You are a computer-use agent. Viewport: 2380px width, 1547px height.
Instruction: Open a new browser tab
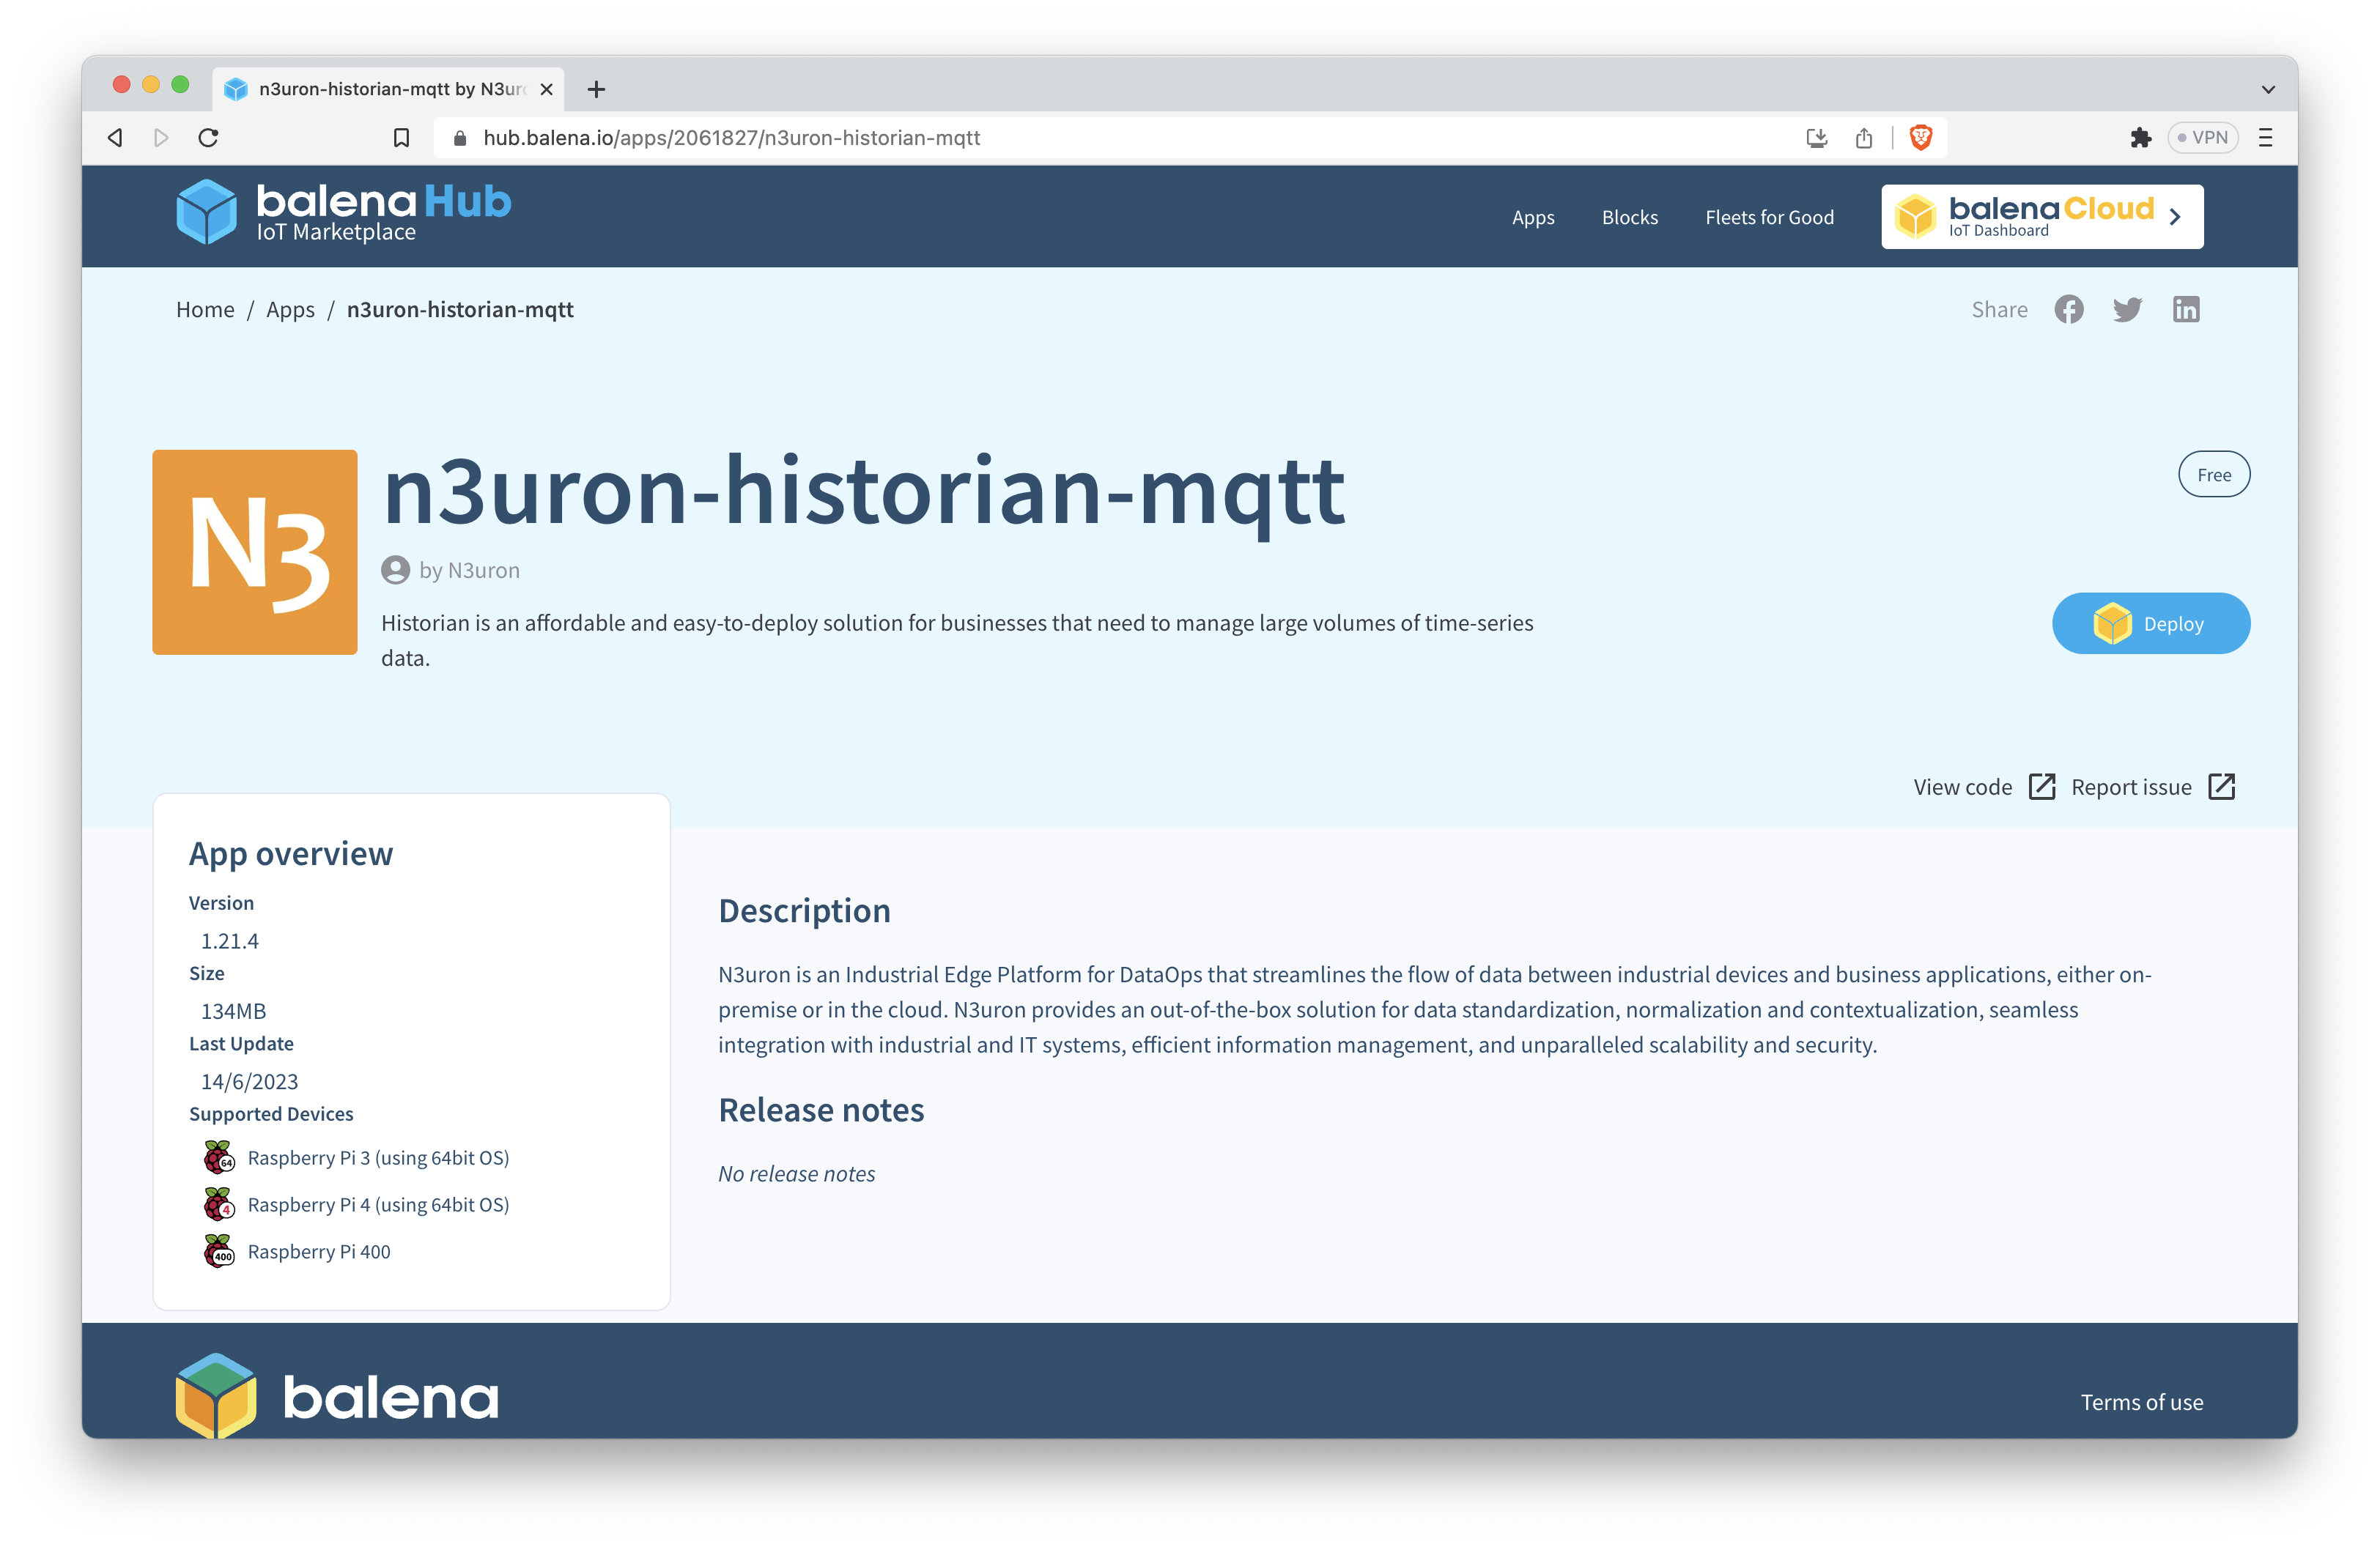(596, 89)
